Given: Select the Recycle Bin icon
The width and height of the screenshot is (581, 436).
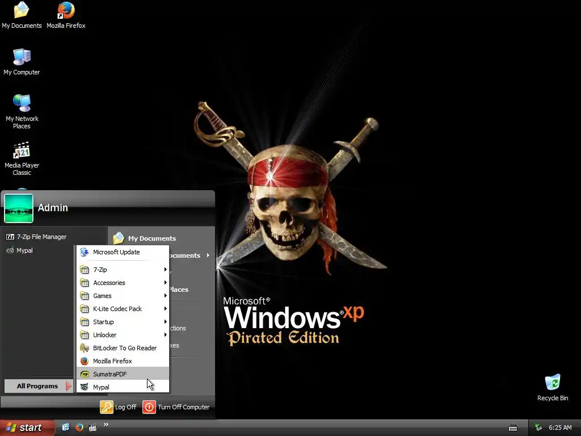Looking at the screenshot, I should pos(553,388).
